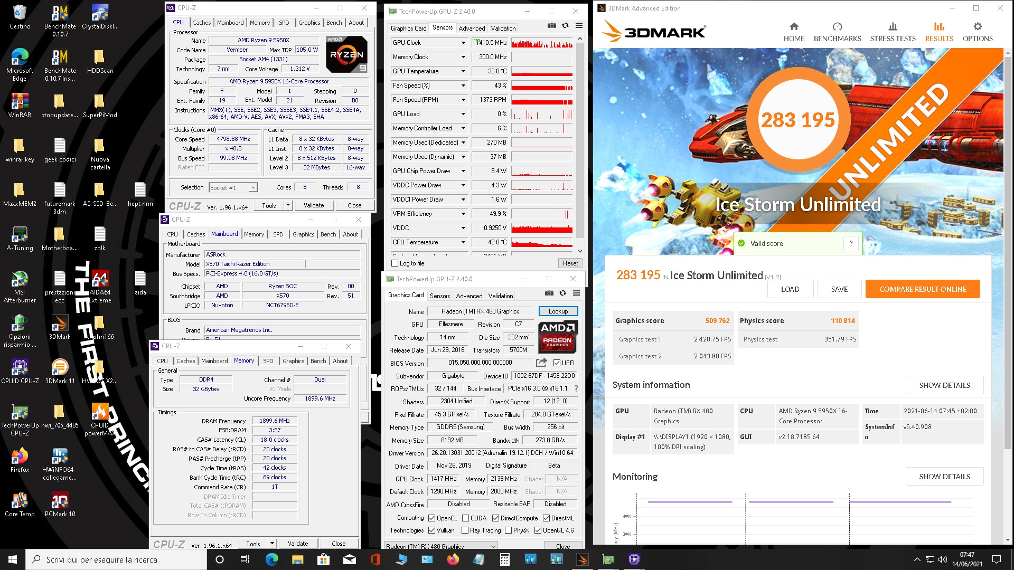Image resolution: width=1014 pixels, height=570 pixels.
Task: Open CPU-Z Tools dropdown arrow in CPU window
Action: coord(288,205)
